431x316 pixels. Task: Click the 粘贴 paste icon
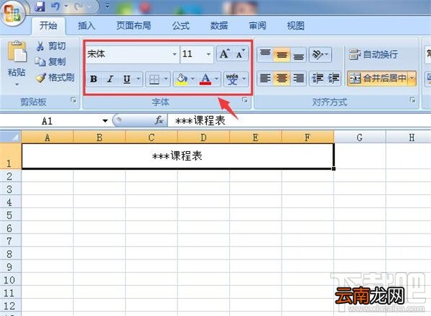(17, 52)
